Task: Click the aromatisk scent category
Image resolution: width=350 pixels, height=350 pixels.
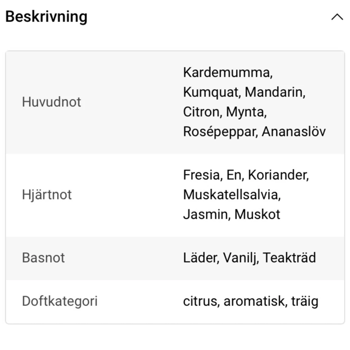Action: point(255,301)
